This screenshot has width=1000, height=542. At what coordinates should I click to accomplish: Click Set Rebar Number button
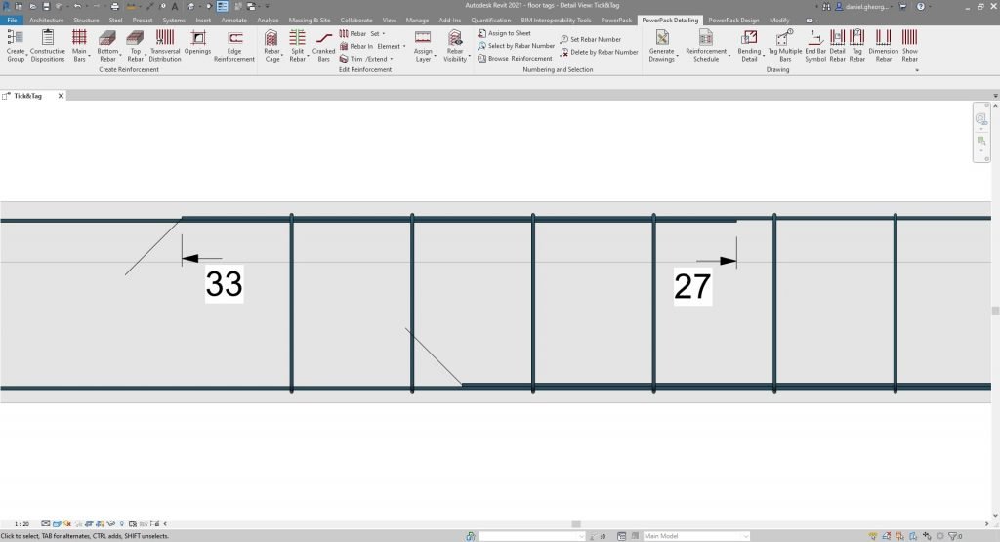click(590, 39)
